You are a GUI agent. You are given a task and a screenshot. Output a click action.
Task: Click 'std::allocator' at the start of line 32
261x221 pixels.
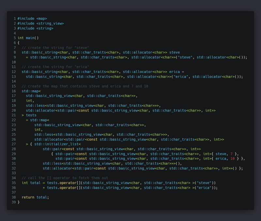click(x=58, y=169)
